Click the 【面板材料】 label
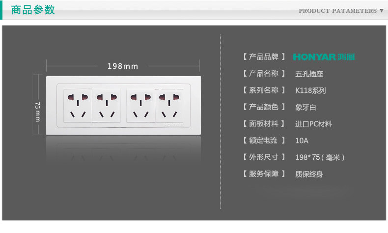 click(264, 123)
